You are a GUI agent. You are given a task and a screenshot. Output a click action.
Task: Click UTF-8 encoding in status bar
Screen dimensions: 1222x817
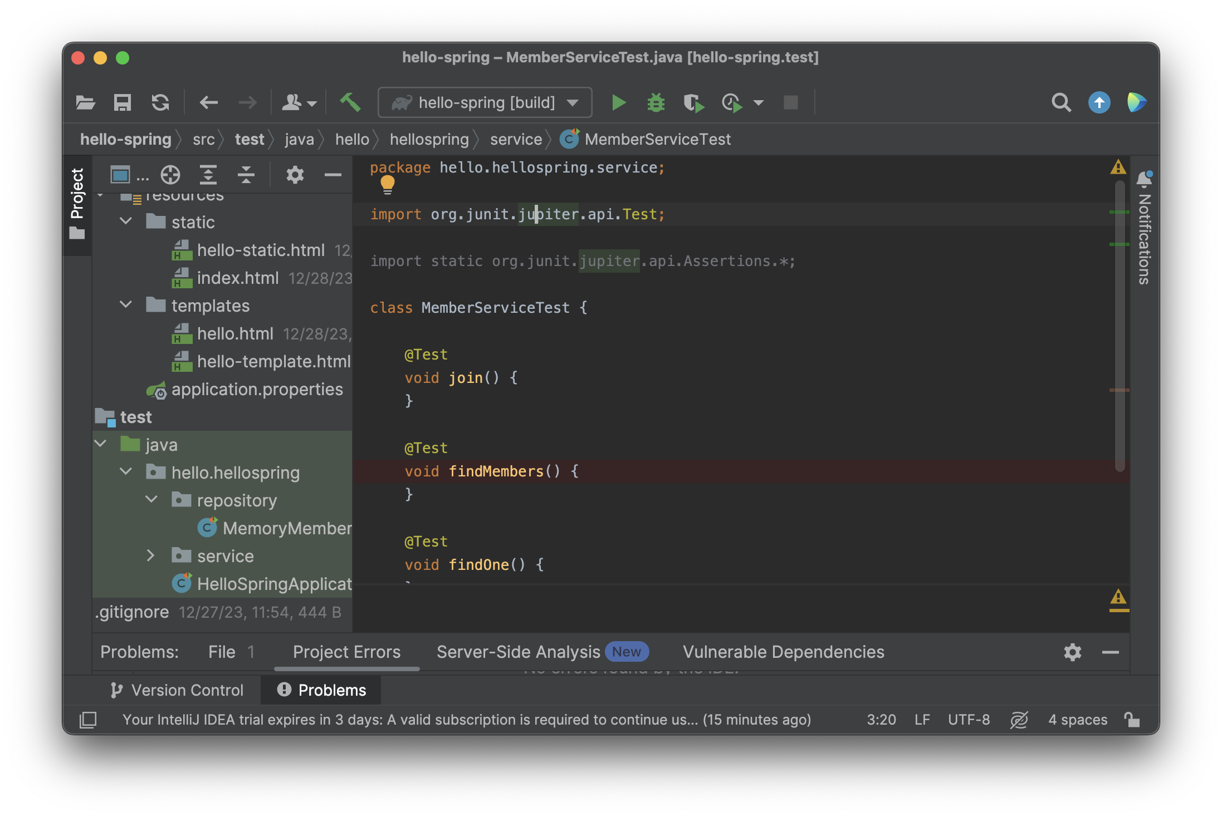pos(969,720)
